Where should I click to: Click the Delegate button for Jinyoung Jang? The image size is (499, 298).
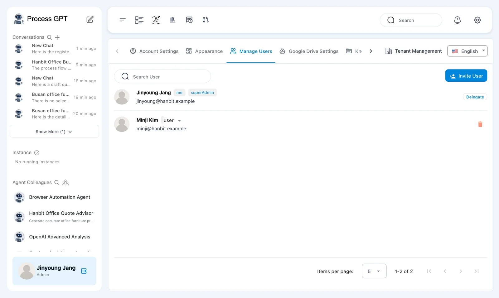[475, 97]
